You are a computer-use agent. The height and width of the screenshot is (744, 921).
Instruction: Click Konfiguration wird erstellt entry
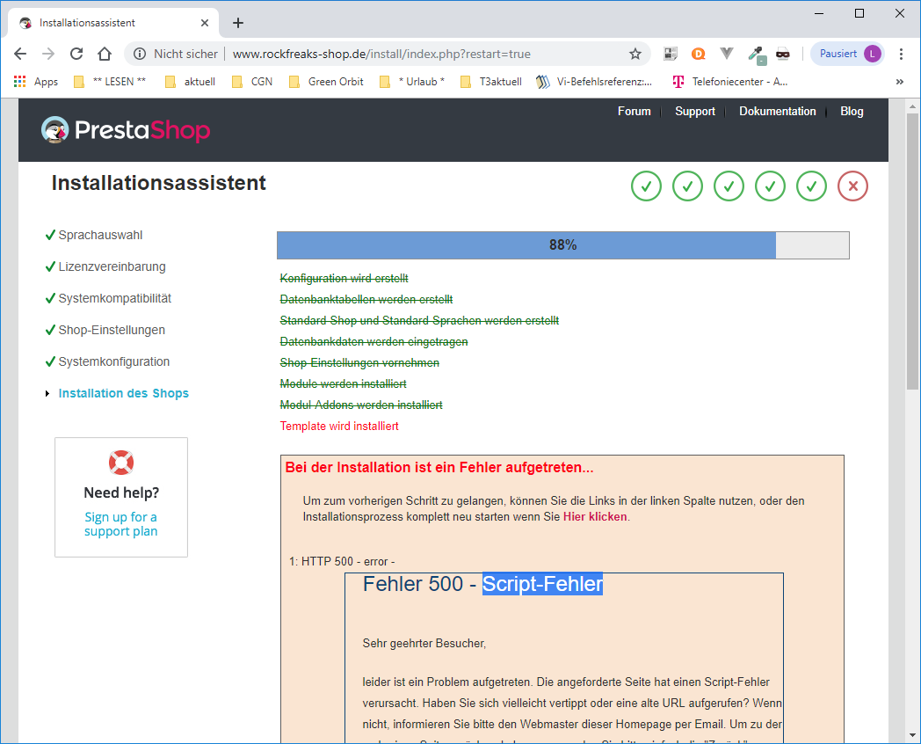[344, 278]
